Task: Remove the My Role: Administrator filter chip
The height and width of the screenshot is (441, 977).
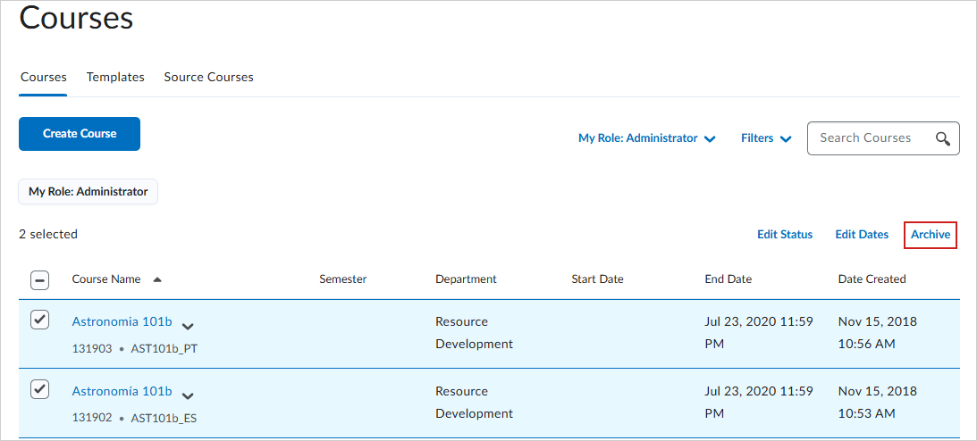Action: coord(88,192)
